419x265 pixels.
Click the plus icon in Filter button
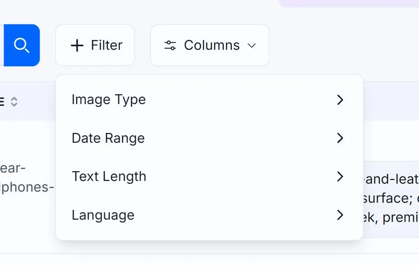tap(77, 45)
